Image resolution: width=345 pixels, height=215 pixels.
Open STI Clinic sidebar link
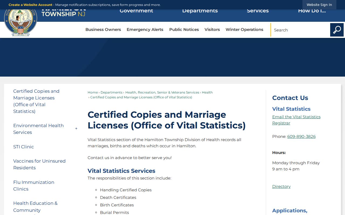point(23,147)
